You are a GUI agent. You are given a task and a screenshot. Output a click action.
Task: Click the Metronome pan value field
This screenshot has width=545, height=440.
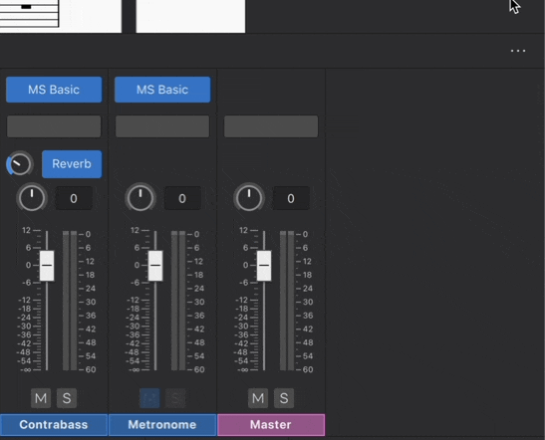182,198
